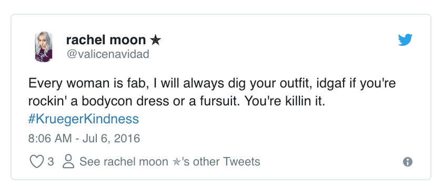This screenshot has height=195, width=443.
Task: See rachel moon's other Tweets
Action: [x=169, y=162]
